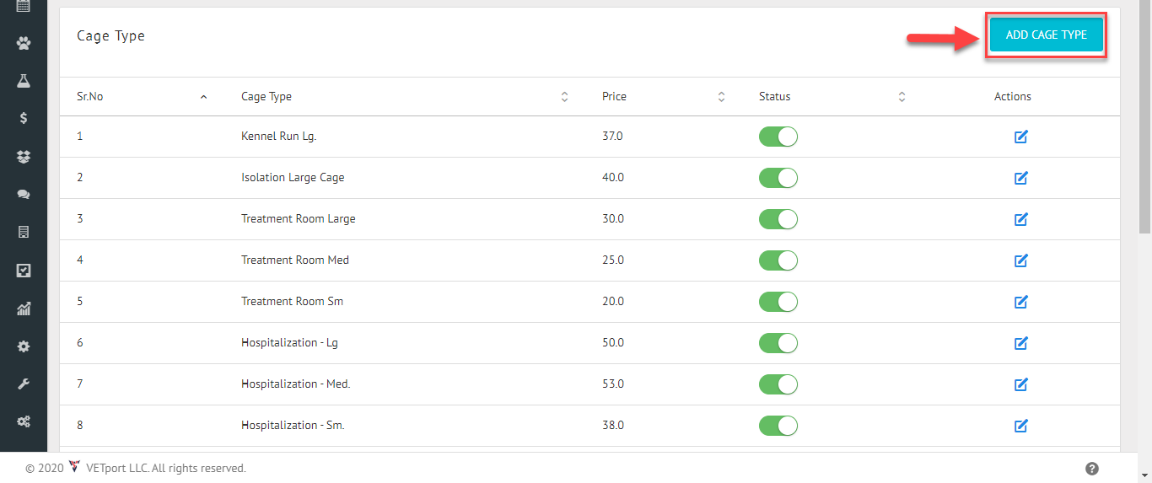Screen dimensions: 1152x483
Task: Edit the Hospitalization - Med. row
Action: coord(1020,384)
